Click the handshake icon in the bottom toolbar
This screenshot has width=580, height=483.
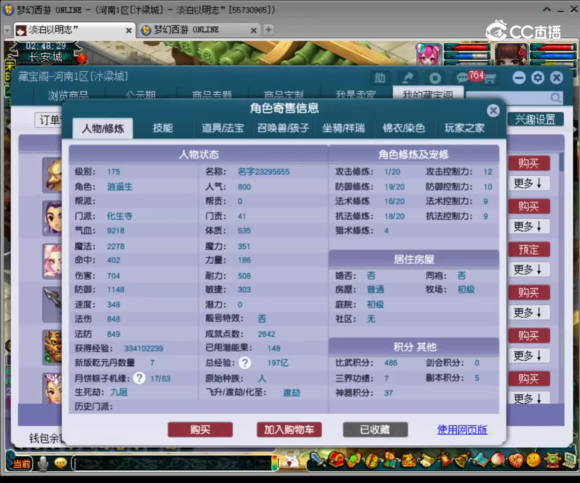[x=516, y=461]
